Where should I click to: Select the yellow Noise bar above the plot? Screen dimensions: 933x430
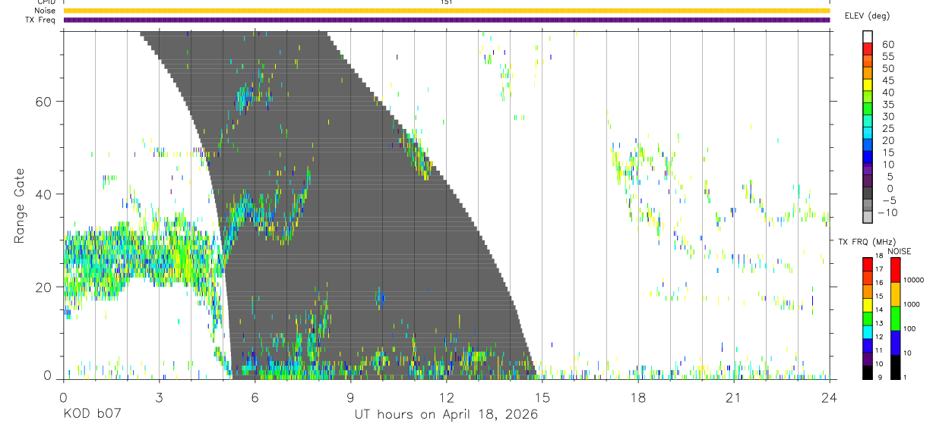coord(446,11)
